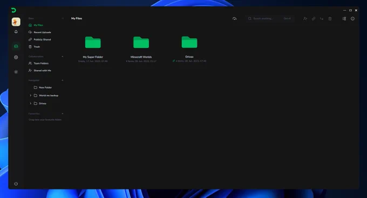Viewport: 367px width, 198px height.
Task: Select the drive storage icon in left rail
Action: [x=16, y=46]
